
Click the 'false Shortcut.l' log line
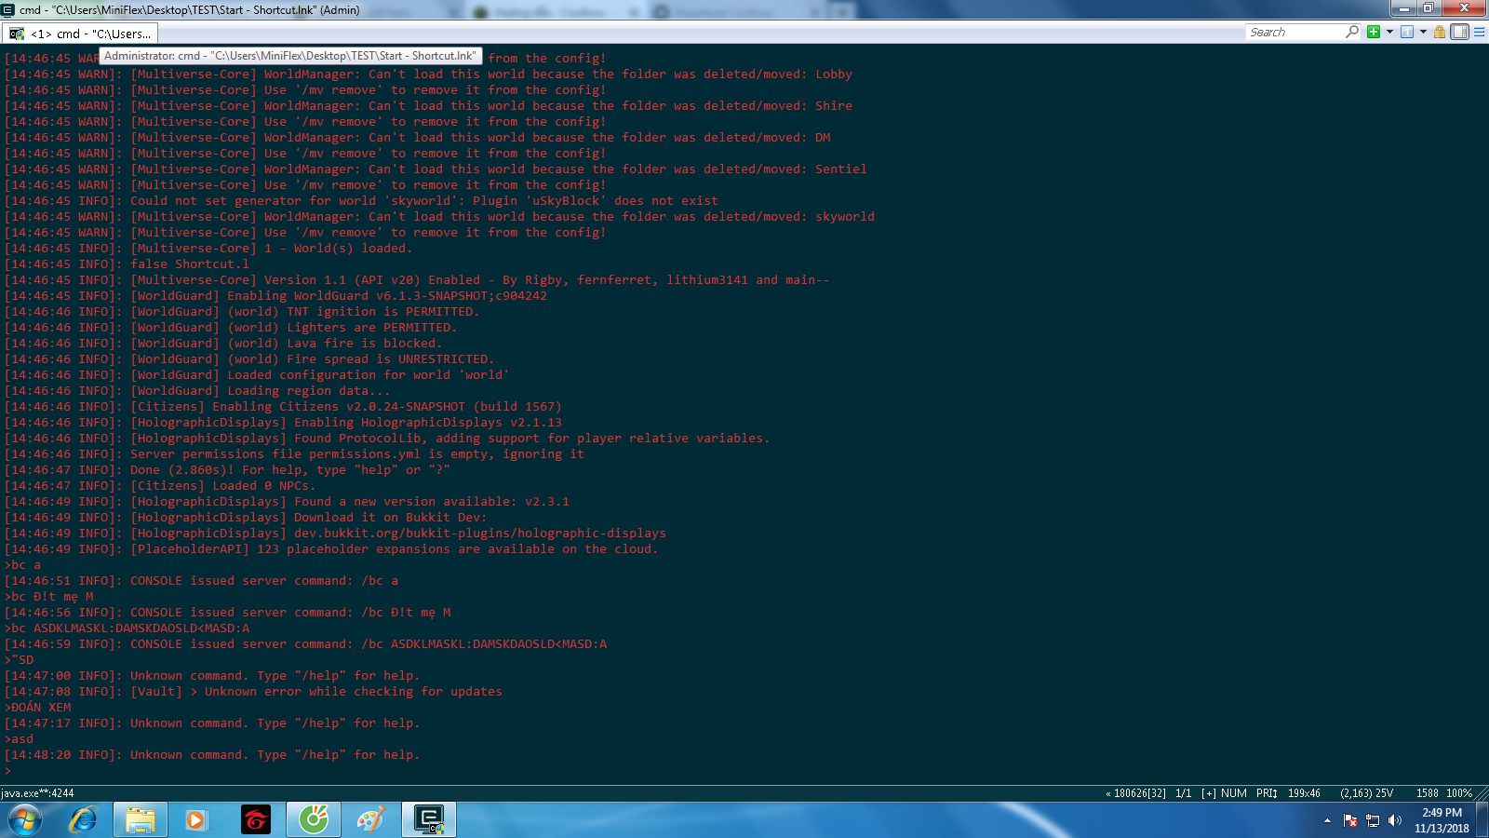pyautogui.click(x=127, y=264)
